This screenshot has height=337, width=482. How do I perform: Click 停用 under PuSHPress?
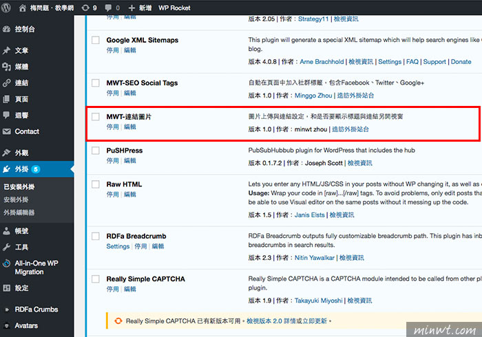(x=112, y=160)
